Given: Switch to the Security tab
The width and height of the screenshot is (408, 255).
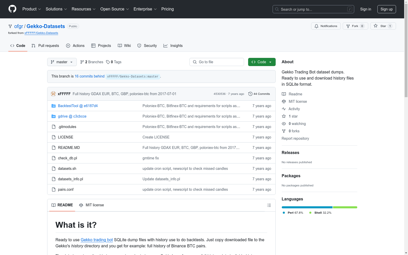Looking at the screenshot, I should (x=147, y=46).
